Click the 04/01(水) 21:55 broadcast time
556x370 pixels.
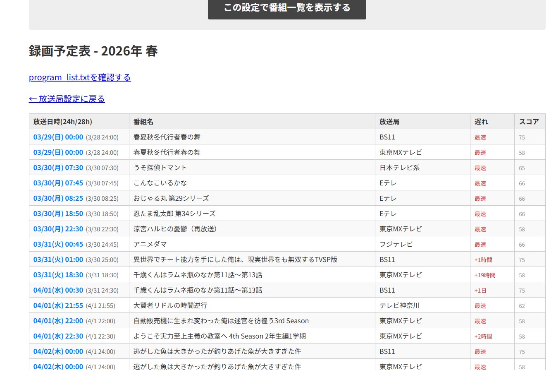tap(58, 305)
